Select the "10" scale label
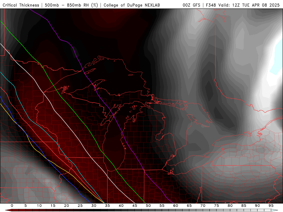This screenshot has width=283, height=212. pyautogui.click(x=39, y=206)
